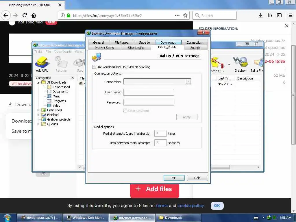Click the Password field
Image resolution: width=296 pixels, height=222 pixels.
point(149,102)
